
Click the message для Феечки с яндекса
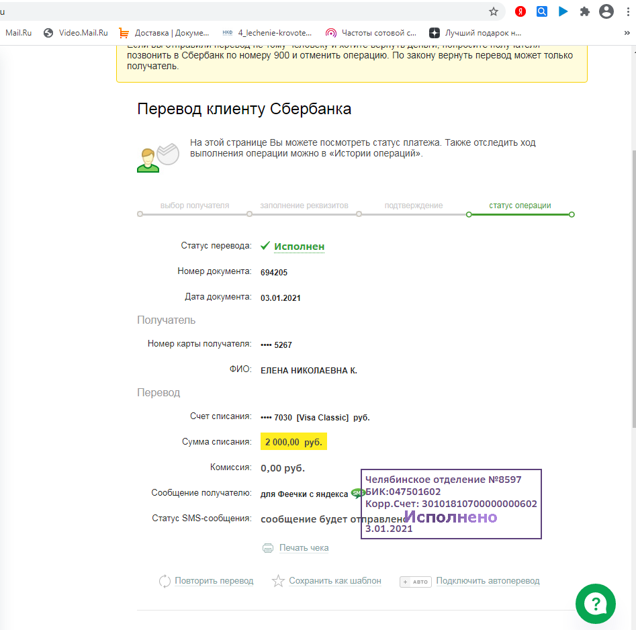tap(304, 494)
